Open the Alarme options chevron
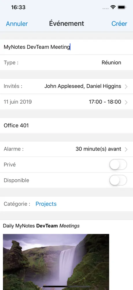133x290 pixels. (126, 149)
